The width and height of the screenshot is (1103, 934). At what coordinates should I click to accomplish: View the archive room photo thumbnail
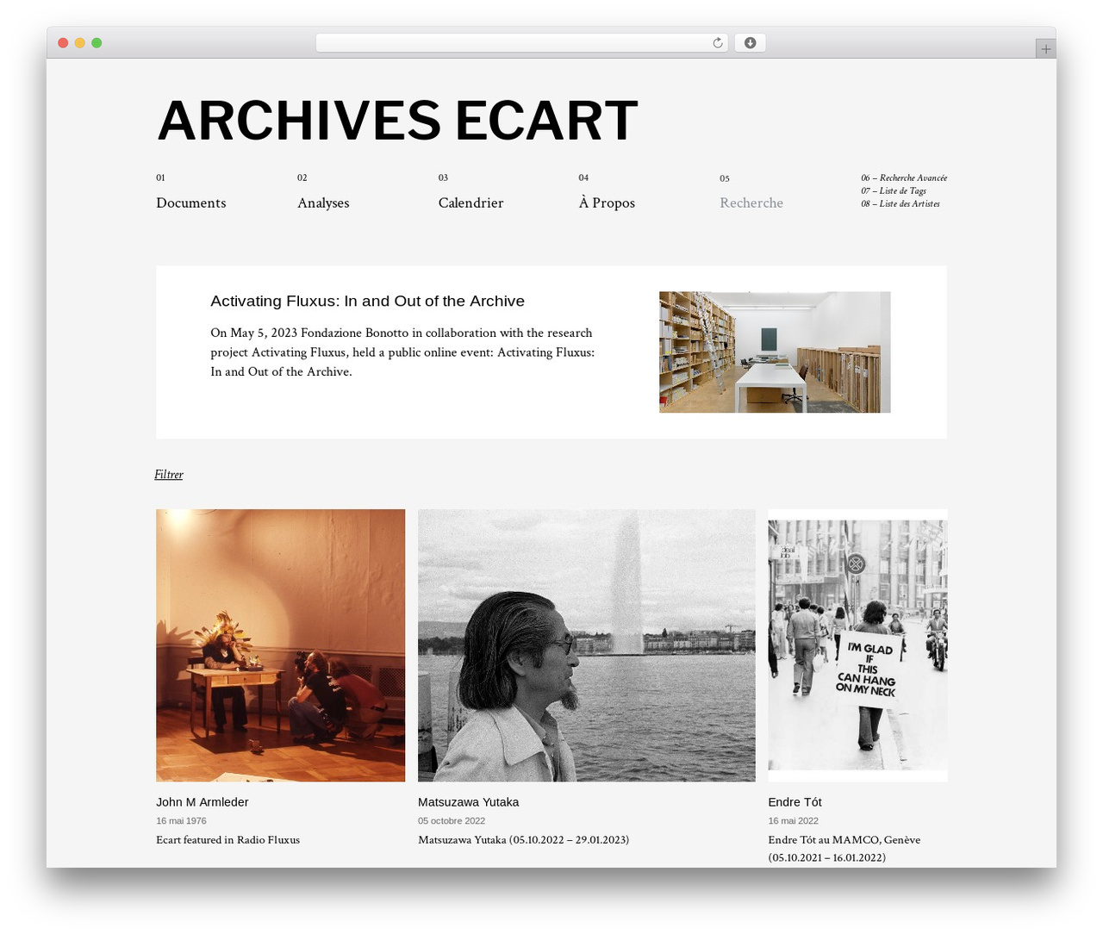point(775,352)
